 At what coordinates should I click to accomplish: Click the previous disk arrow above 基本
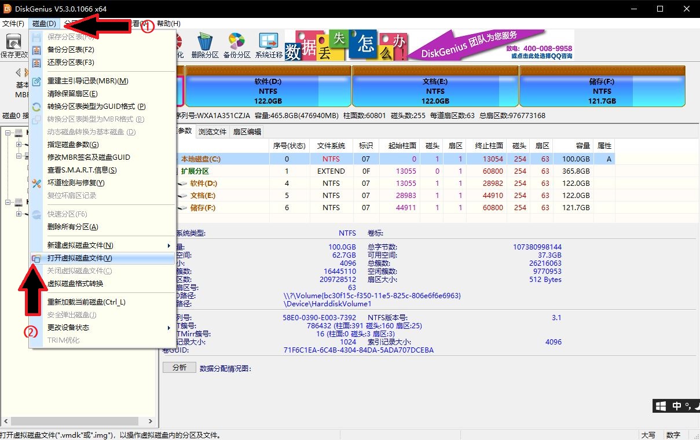(x=18, y=72)
